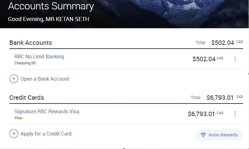Click plus icon for Apply for a Credit Card
Image resolution: width=249 pixels, height=149 pixels.
(14, 134)
